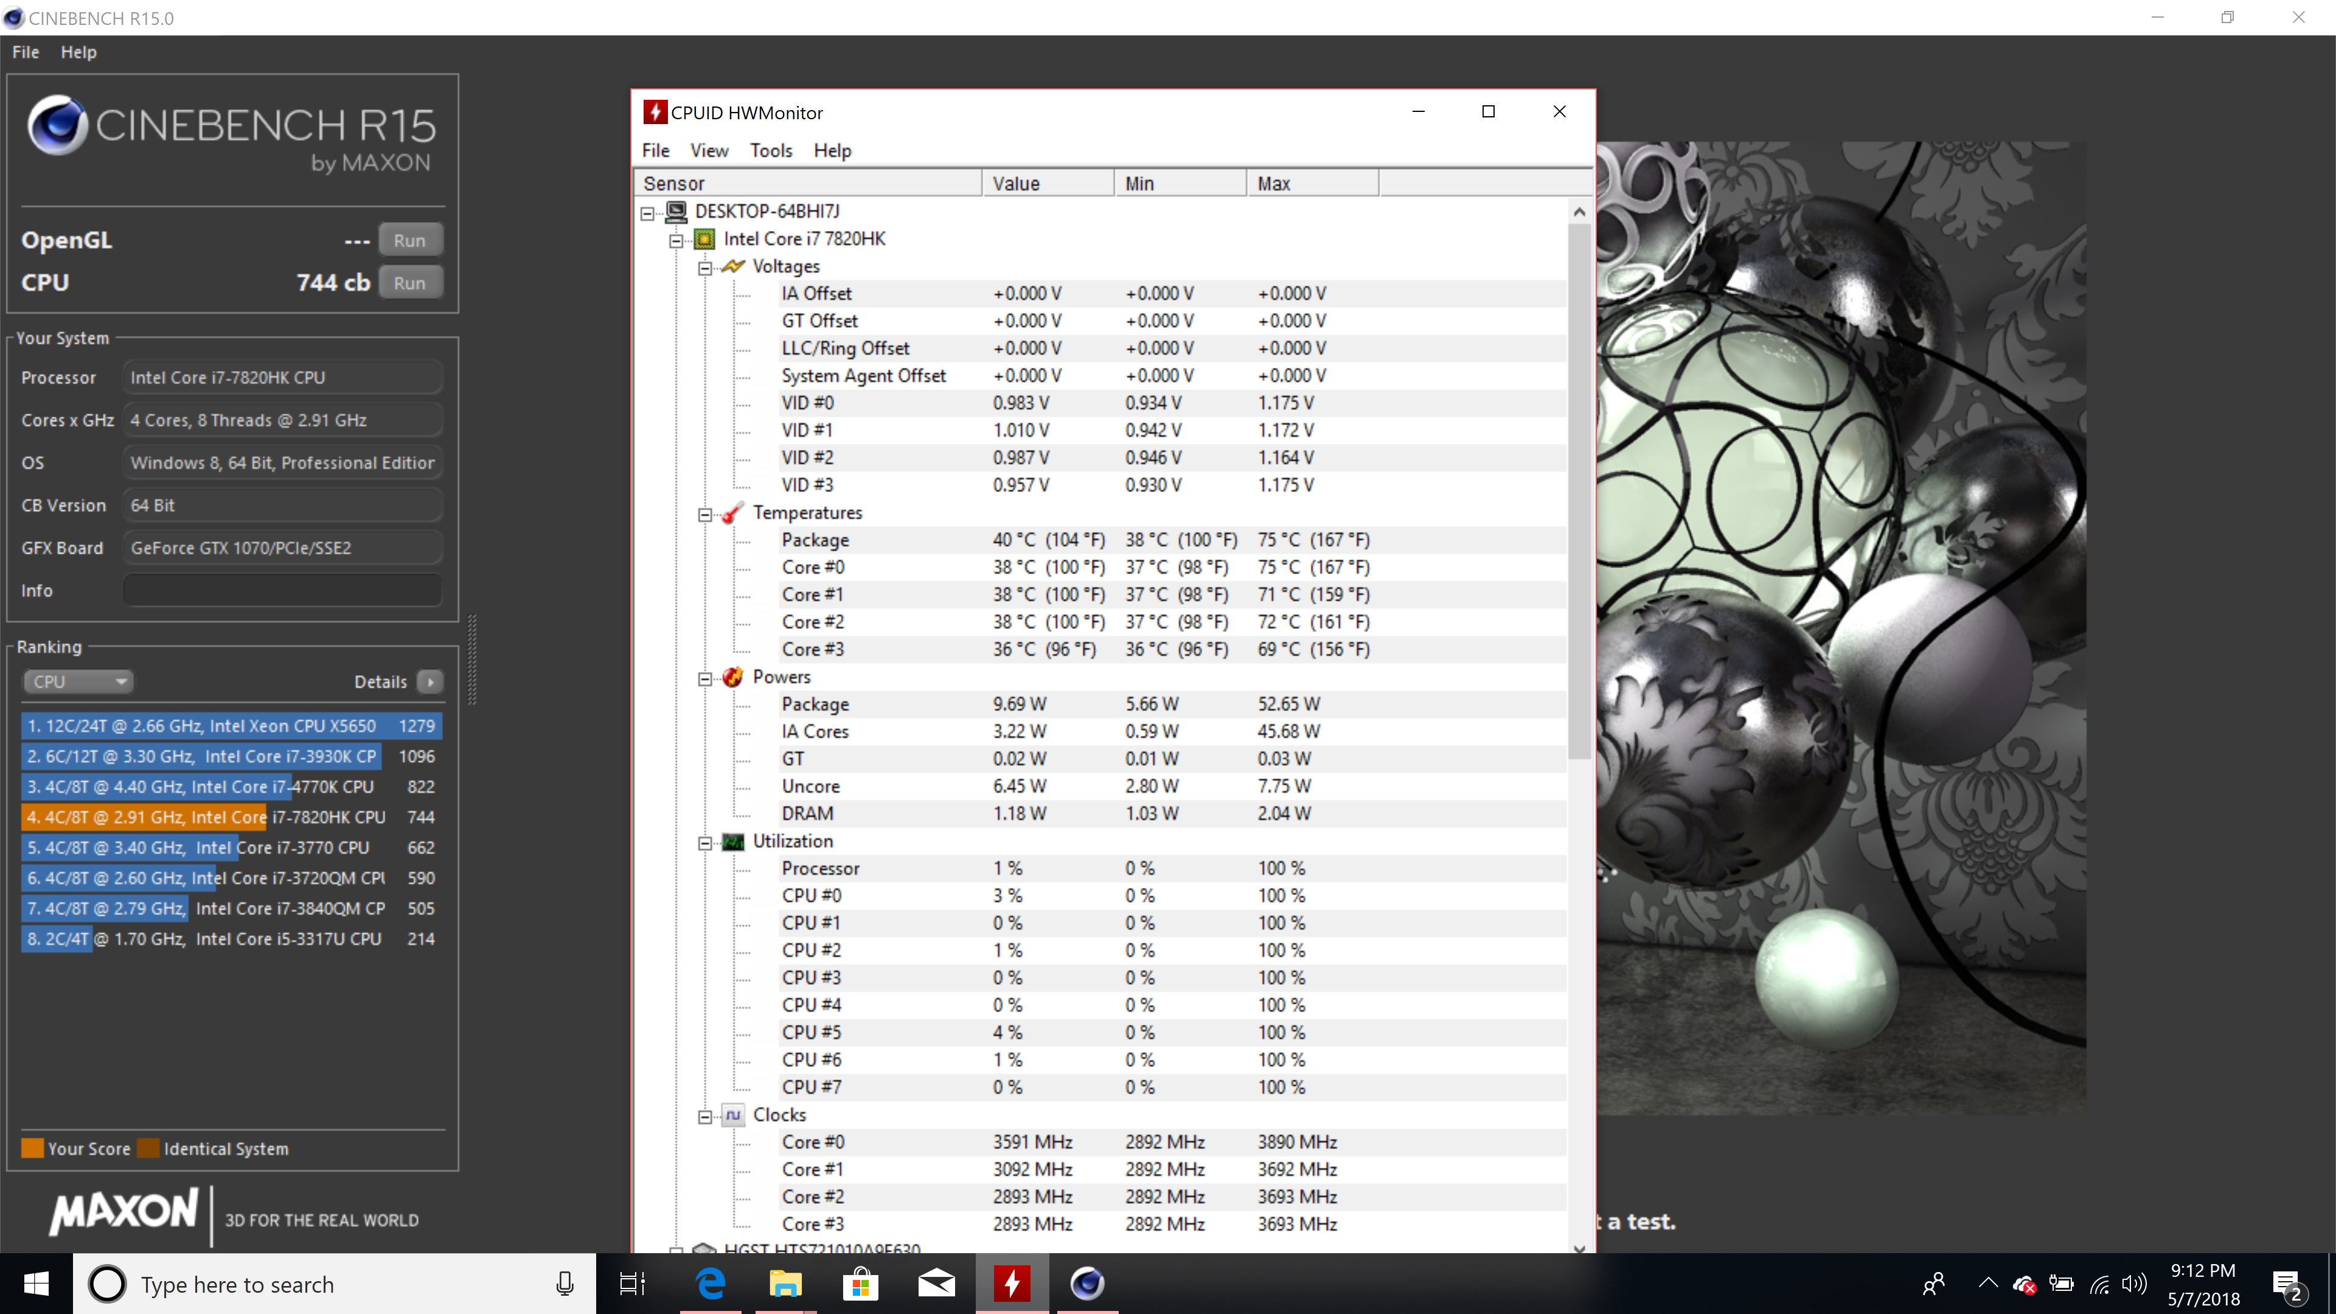Image resolution: width=2336 pixels, height=1314 pixels.
Task: Click the Utilization graph icon
Action: 732,841
